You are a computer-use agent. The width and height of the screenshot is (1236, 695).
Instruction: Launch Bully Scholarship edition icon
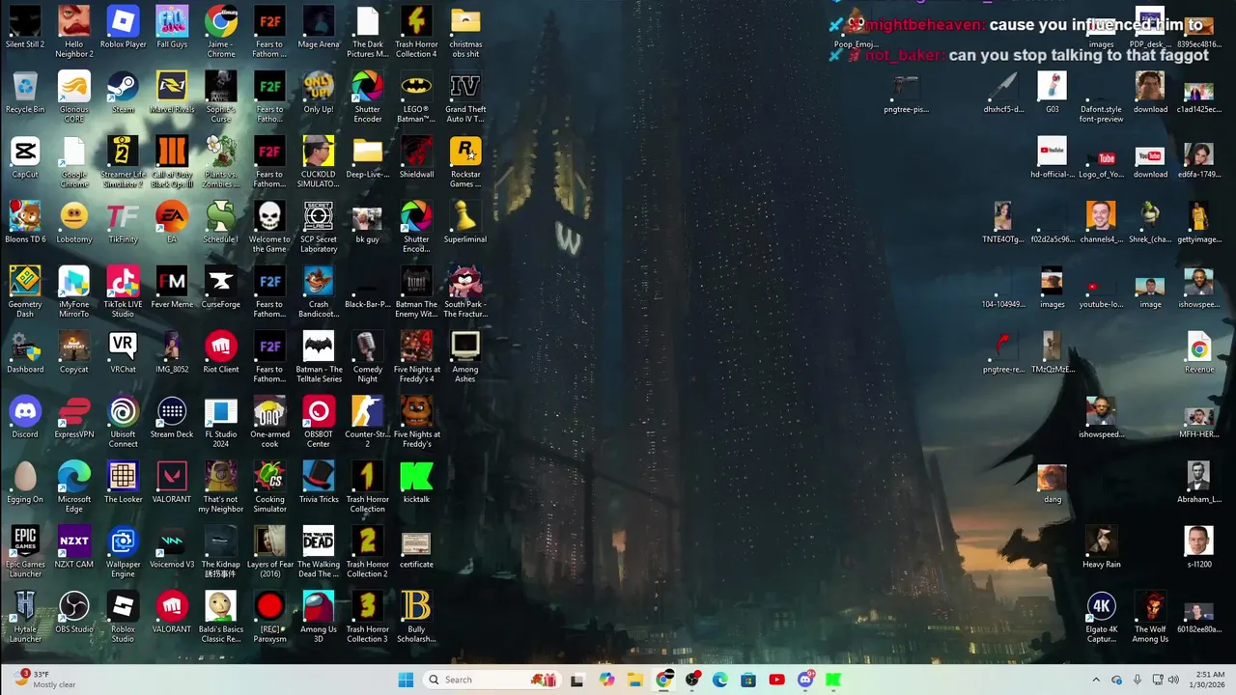[416, 618]
